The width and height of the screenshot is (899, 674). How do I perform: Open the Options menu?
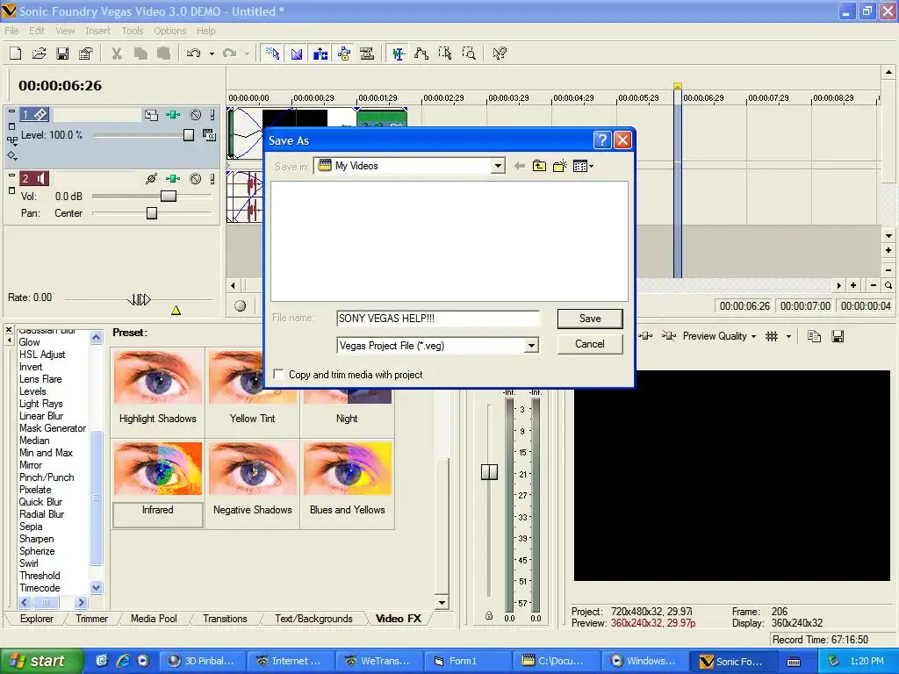point(169,31)
